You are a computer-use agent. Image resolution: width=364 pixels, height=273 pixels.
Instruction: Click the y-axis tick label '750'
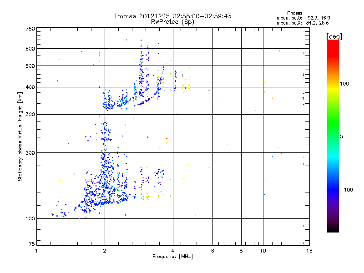tap(30, 29)
